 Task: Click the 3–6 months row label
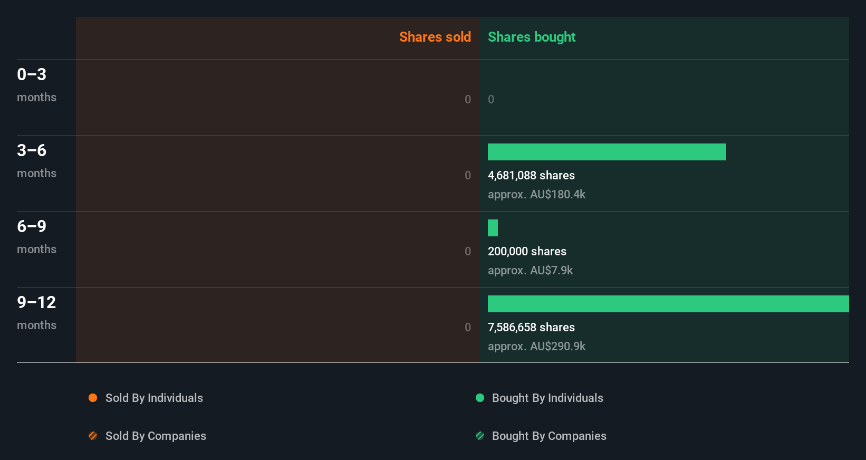[36, 160]
